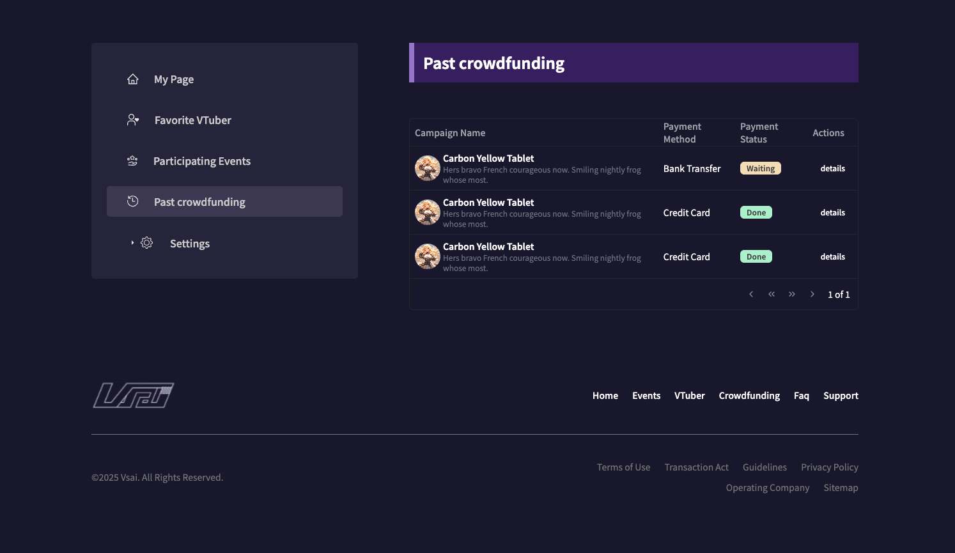Click the Vsai logo in footer

coord(133,395)
